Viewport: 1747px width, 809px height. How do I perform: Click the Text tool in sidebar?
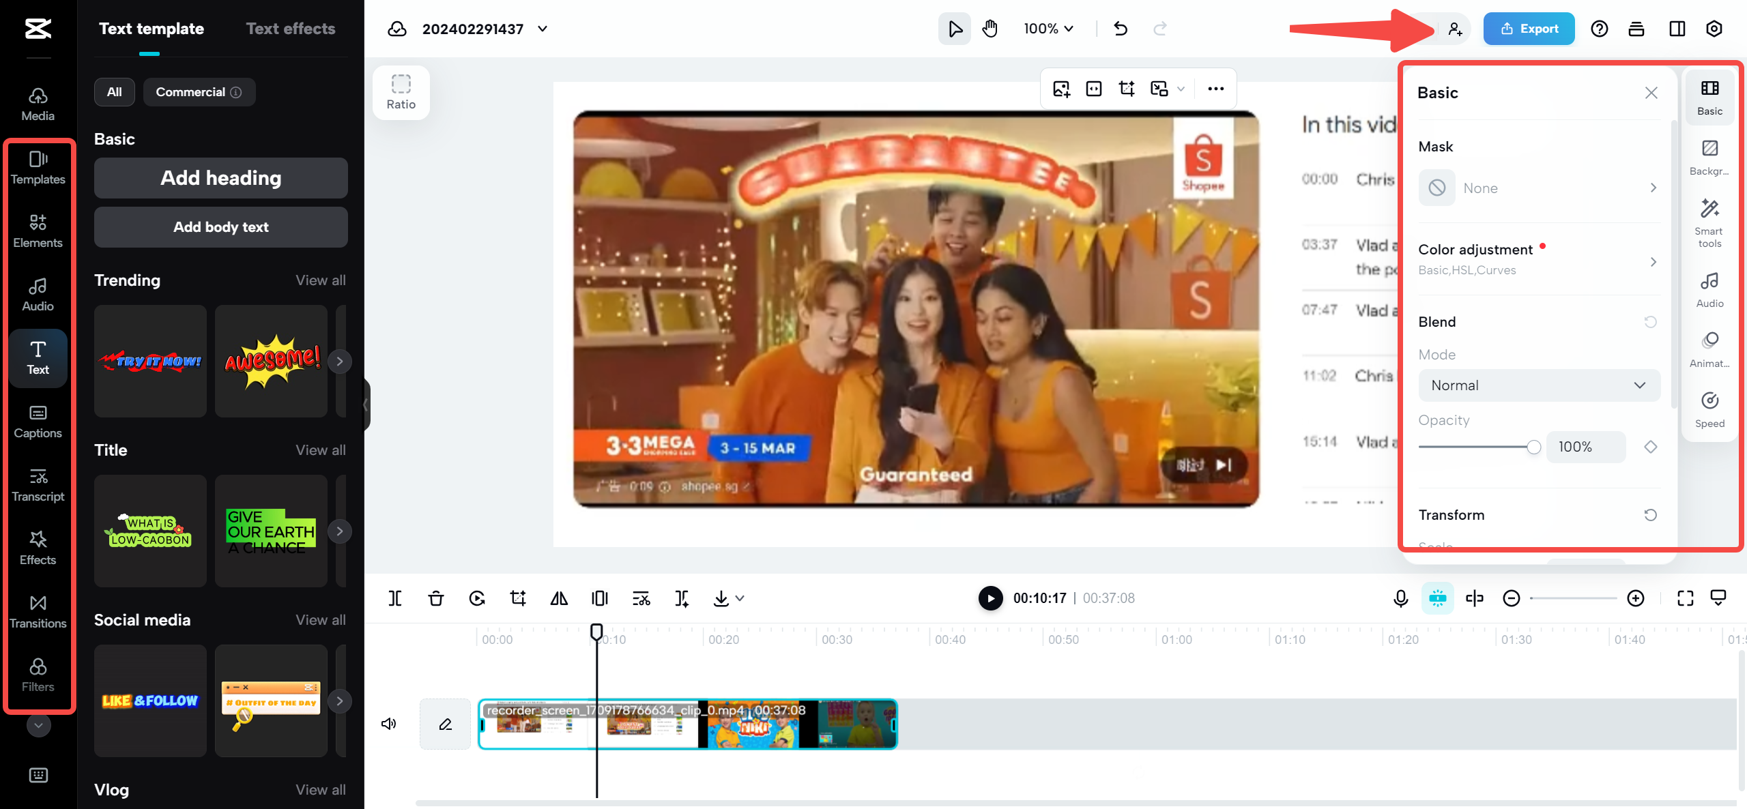coord(38,357)
